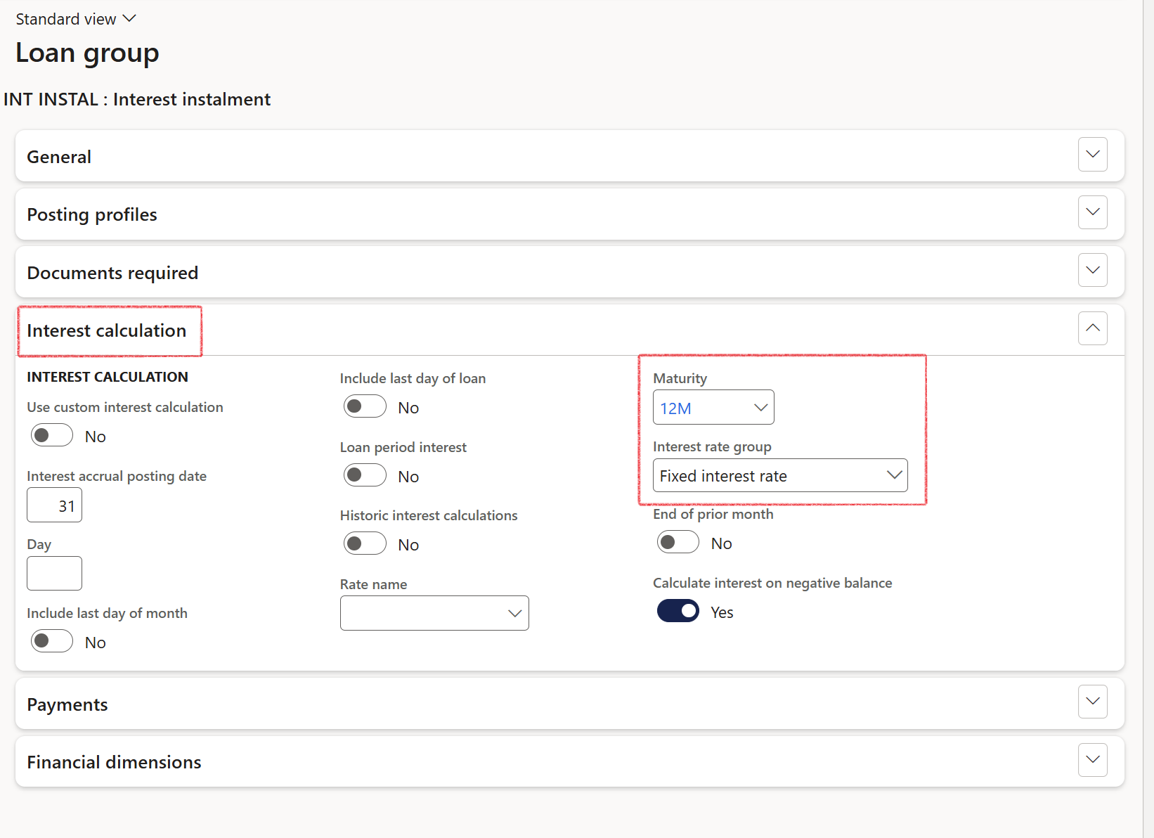Click the INTEREST CALCULATION group label
The height and width of the screenshot is (838, 1154).
[108, 377]
